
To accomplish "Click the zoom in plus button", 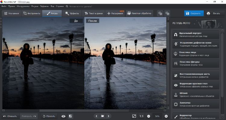I will 166,116.
